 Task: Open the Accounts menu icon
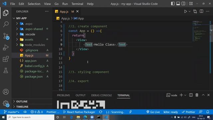point(6,92)
